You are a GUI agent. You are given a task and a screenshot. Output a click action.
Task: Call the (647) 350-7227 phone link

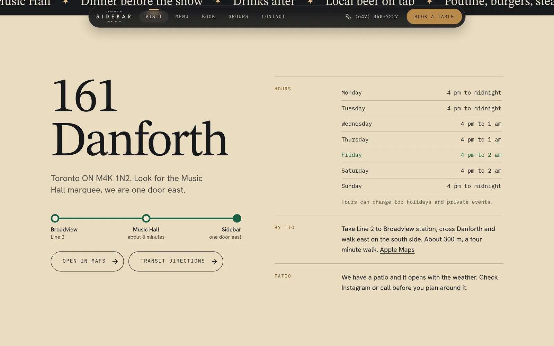(x=372, y=17)
